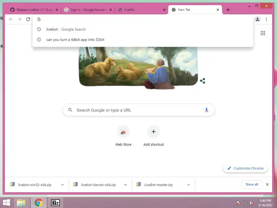Open the livebot-darwin-x64.zip download
Image resolution: width=277 pixels, height=208 pixels.
pos(98,185)
